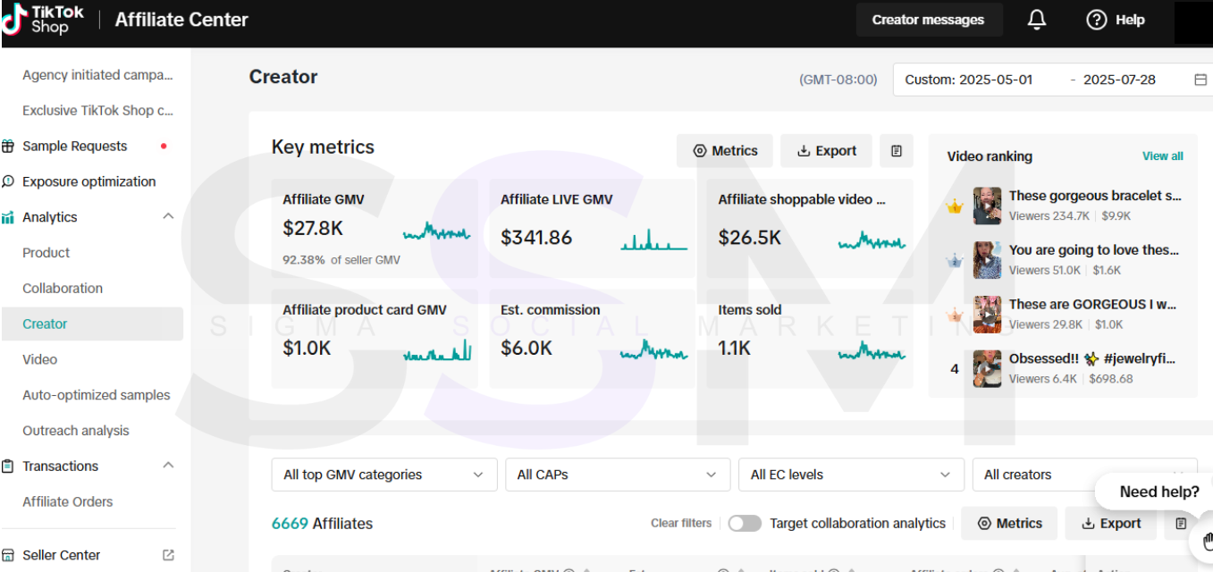Toggle Target collaboration analytics switch
The width and height of the screenshot is (1213, 572).
click(745, 524)
